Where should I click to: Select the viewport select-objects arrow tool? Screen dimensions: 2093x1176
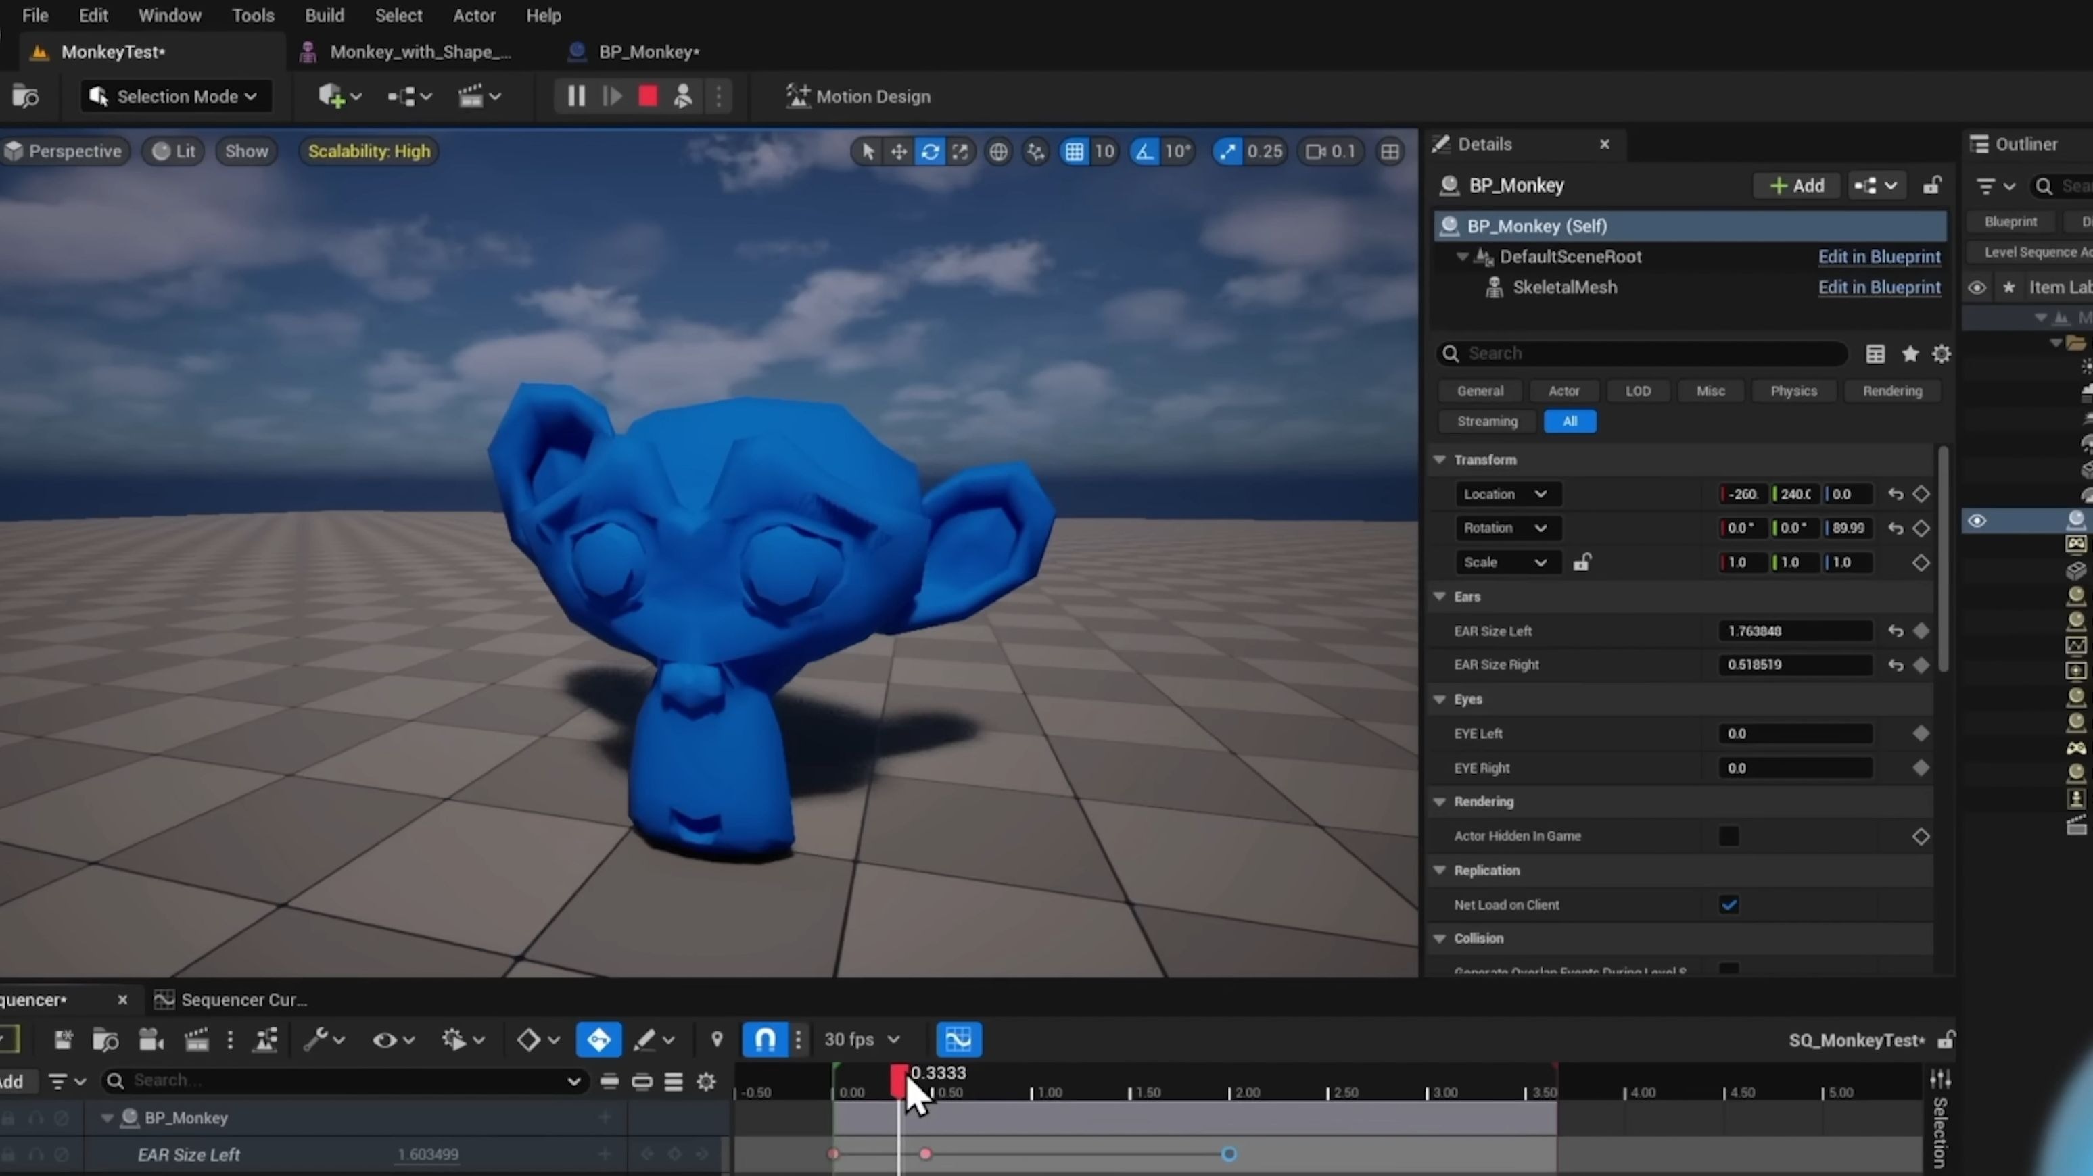point(868,151)
